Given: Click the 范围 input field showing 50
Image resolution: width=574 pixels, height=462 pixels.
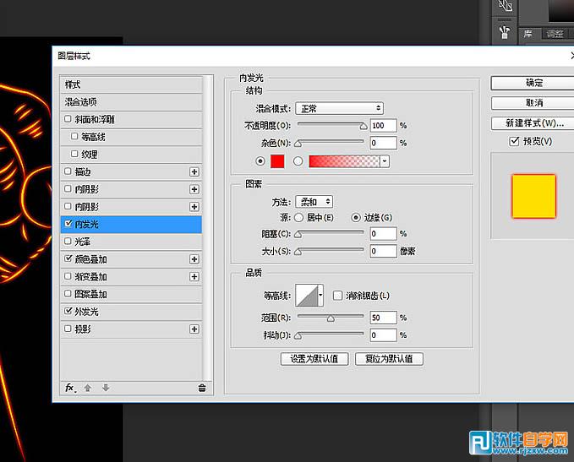Looking at the screenshot, I should [x=383, y=318].
